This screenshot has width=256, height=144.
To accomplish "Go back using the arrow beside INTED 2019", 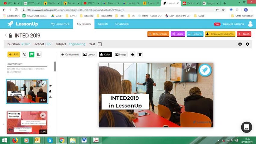I will click(6, 35).
